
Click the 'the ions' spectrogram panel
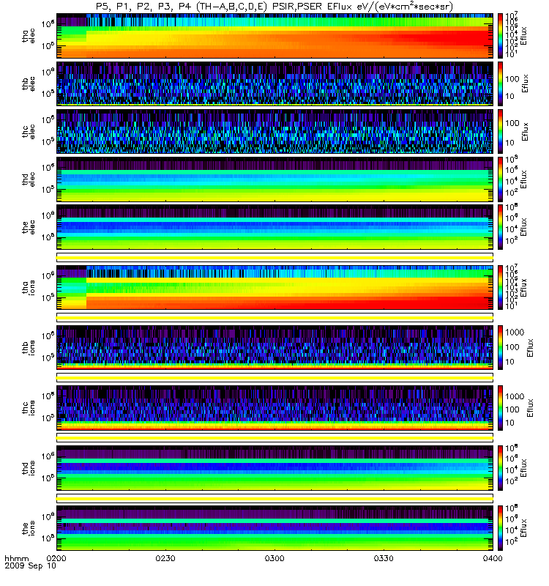(x=275, y=528)
